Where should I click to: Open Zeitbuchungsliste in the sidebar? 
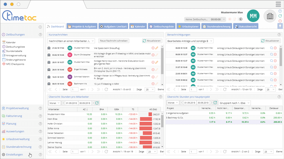15,47
